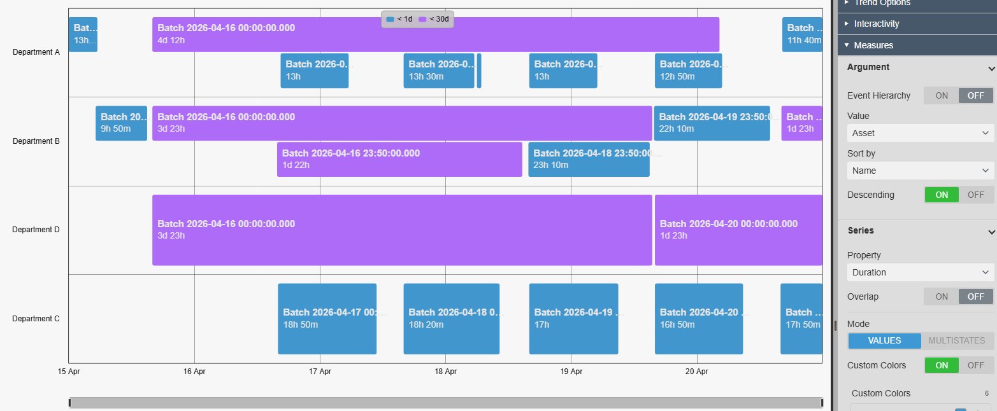Viewport: 997px width, 411px height.
Task: Select Department A's 11h 40m batch bar
Action: pyautogui.click(x=802, y=34)
